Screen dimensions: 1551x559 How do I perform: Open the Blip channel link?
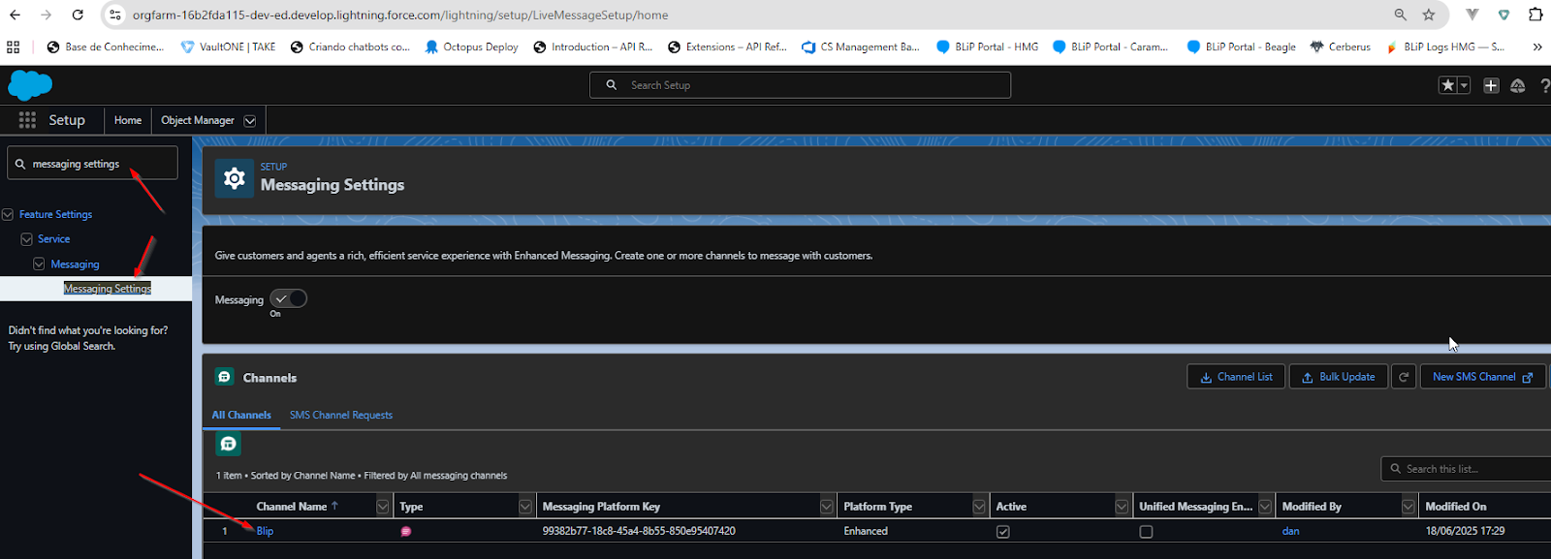265,531
